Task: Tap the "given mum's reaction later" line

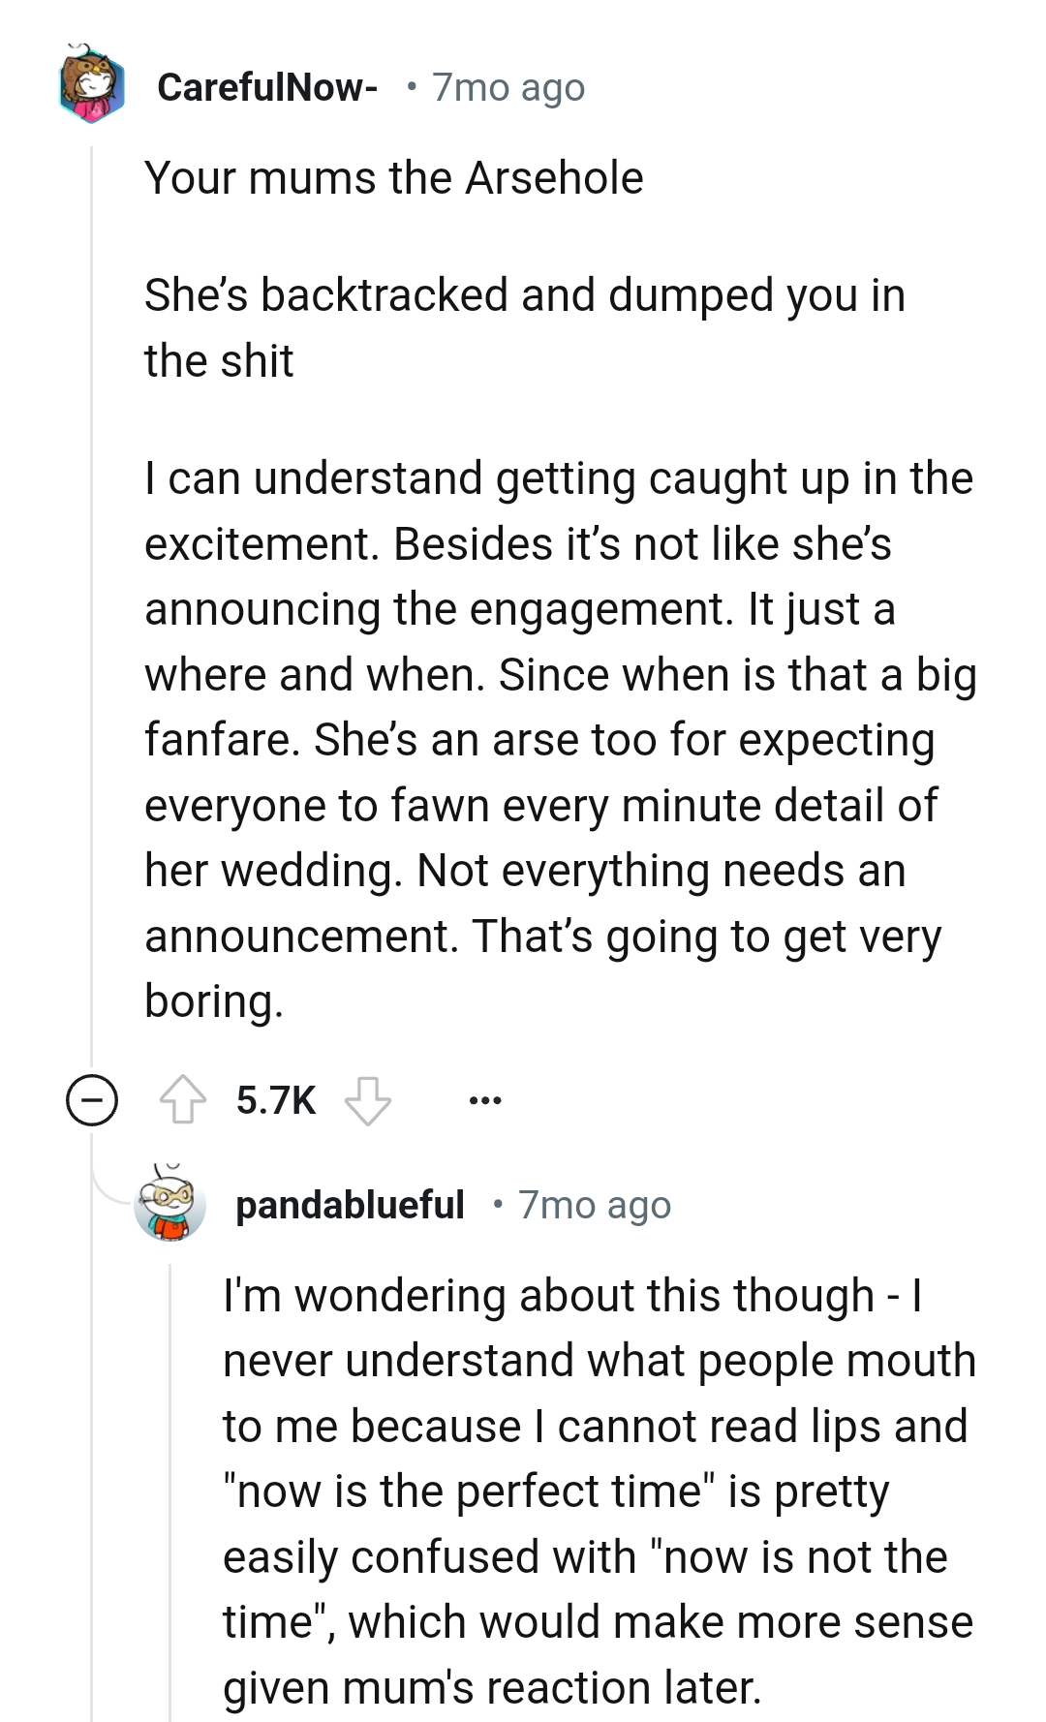Action: (x=492, y=1687)
